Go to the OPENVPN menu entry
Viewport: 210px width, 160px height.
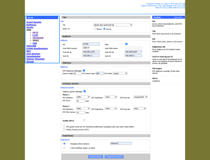tap(38, 38)
